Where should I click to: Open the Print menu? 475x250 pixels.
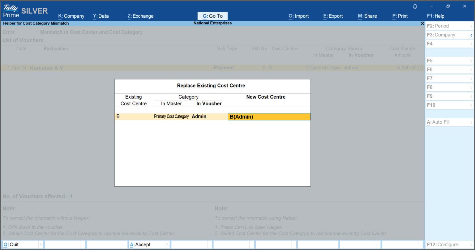(x=400, y=16)
